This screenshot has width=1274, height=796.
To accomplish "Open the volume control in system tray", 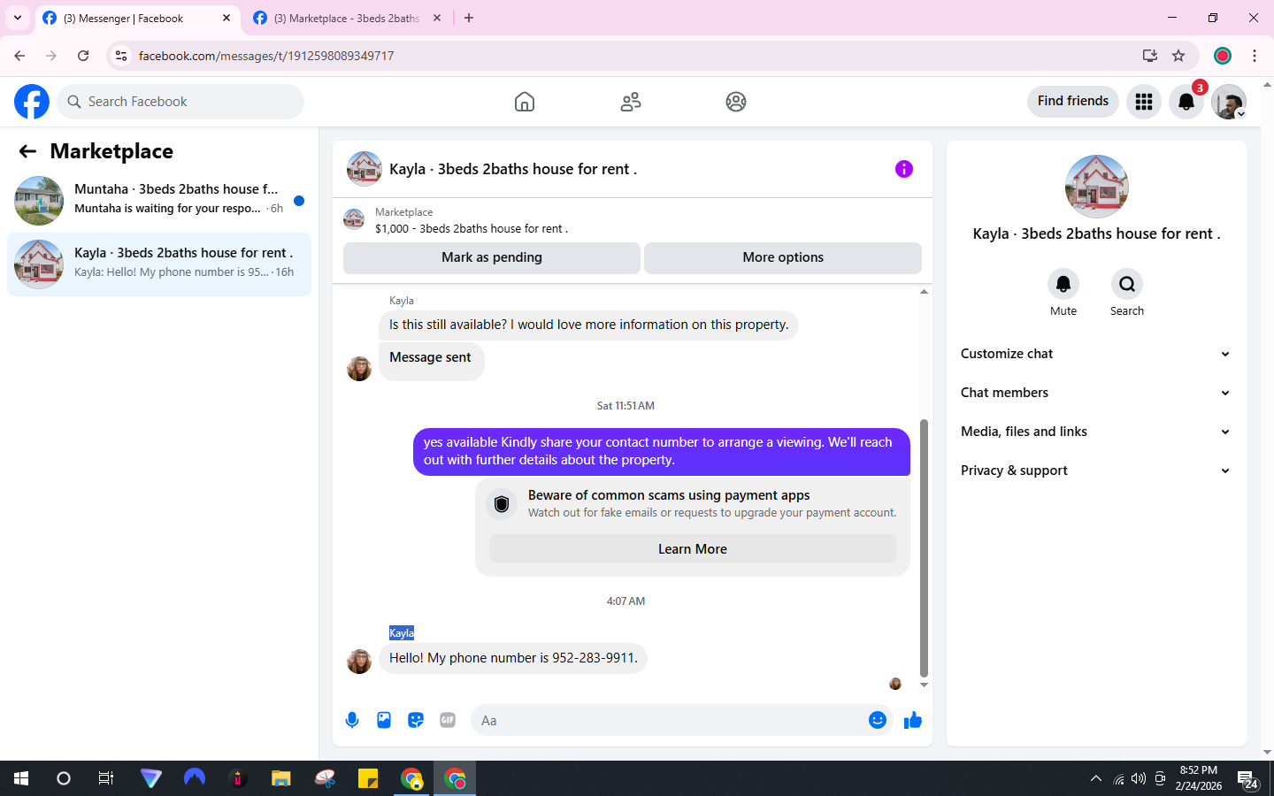I will (1139, 779).
